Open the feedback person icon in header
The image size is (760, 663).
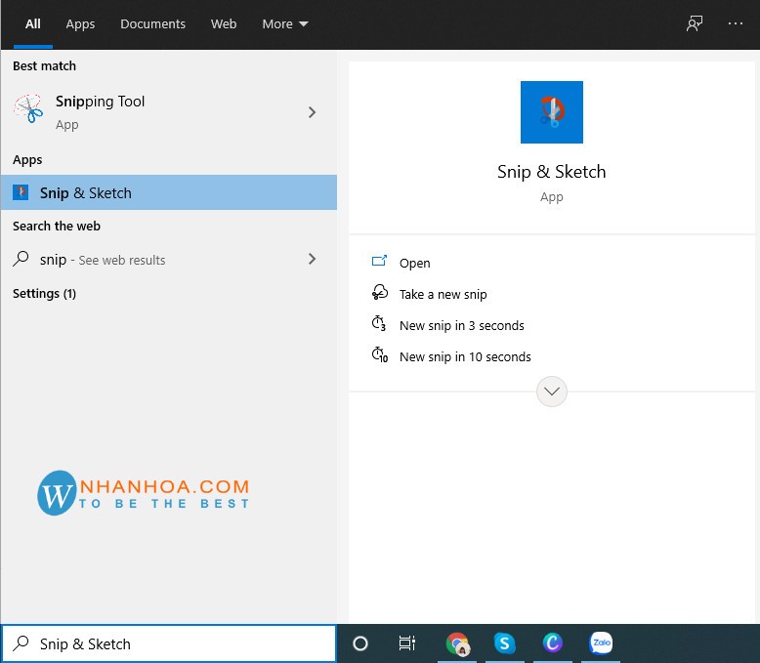695,23
